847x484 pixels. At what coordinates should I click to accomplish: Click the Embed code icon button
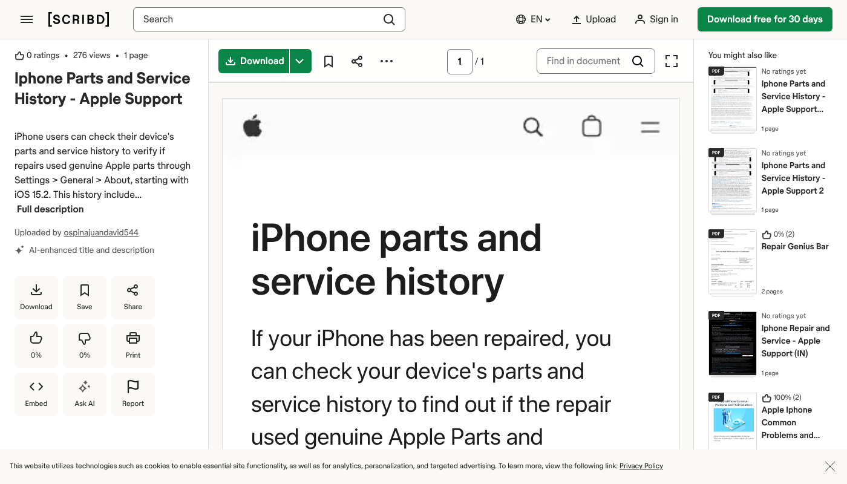(x=36, y=394)
